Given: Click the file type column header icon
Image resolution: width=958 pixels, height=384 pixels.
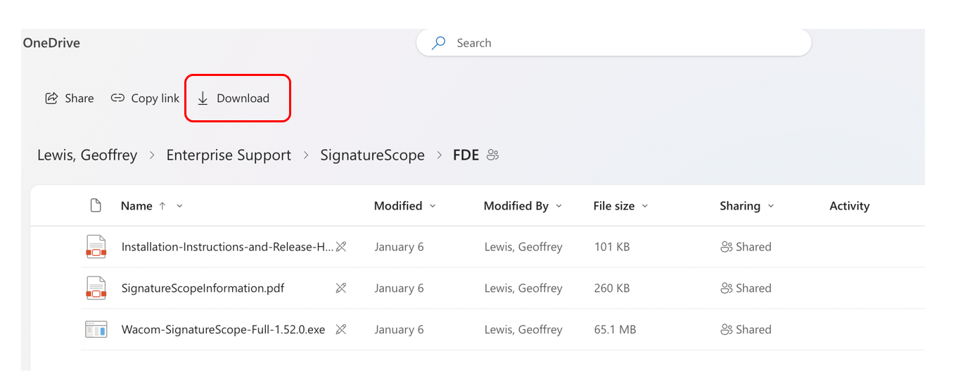Looking at the screenshot, I should (x=96, y=205).
